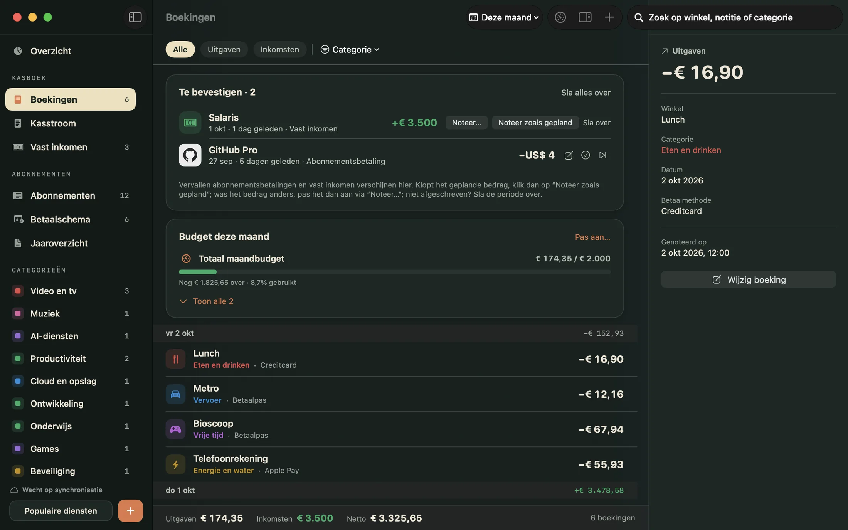Click the Bioscoop gamepad icon
This screenshot has height=530, width=848.
point(175,429)
